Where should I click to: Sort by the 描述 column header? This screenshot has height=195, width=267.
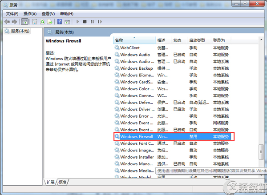click(x=163, y=40)
